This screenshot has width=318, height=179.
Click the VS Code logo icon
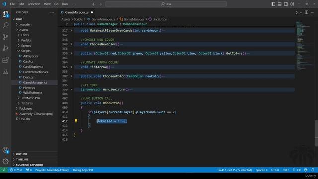4,4
